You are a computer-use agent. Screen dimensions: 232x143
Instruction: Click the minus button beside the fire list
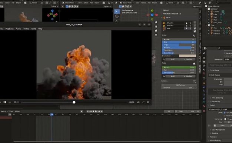(195, 25)
